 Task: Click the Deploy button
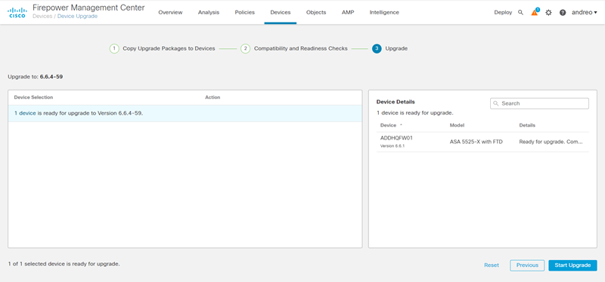coord(503,12)
